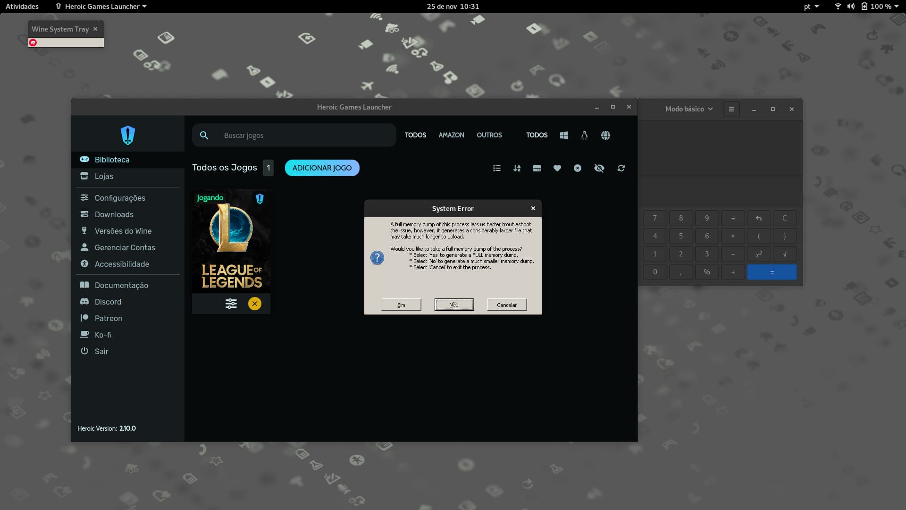Toggle show favourites heart icon
This screenshot has width=906, height=510.
(557, 168)
